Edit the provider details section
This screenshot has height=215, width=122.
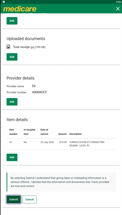pos(12,102)
